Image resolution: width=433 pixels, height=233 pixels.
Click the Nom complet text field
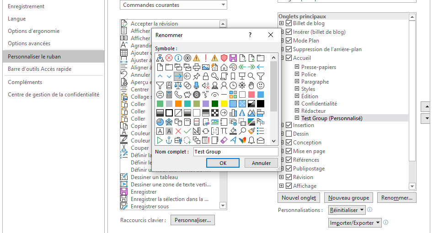click(x=235, y=152)
